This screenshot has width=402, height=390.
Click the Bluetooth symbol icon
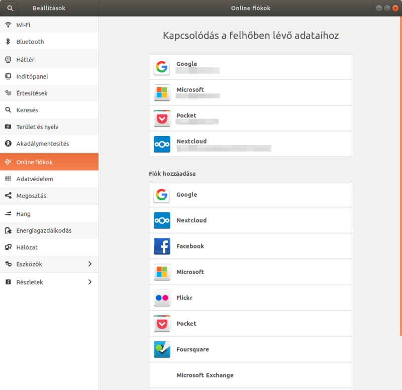point(8,42)
